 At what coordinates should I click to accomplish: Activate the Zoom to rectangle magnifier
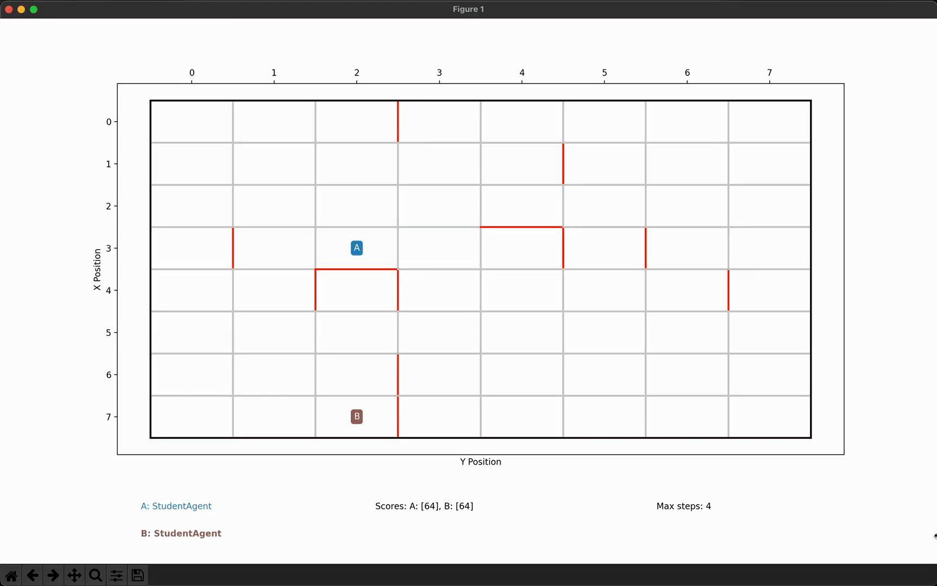96,575
